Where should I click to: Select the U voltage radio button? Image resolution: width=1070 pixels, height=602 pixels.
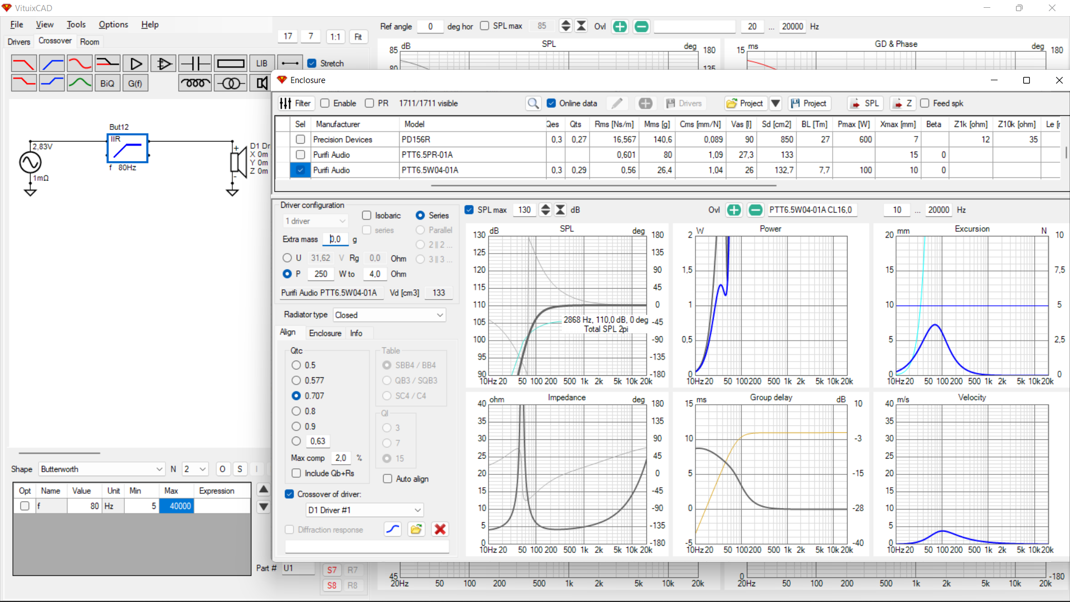pyautogui.click(x=287, y=258)
